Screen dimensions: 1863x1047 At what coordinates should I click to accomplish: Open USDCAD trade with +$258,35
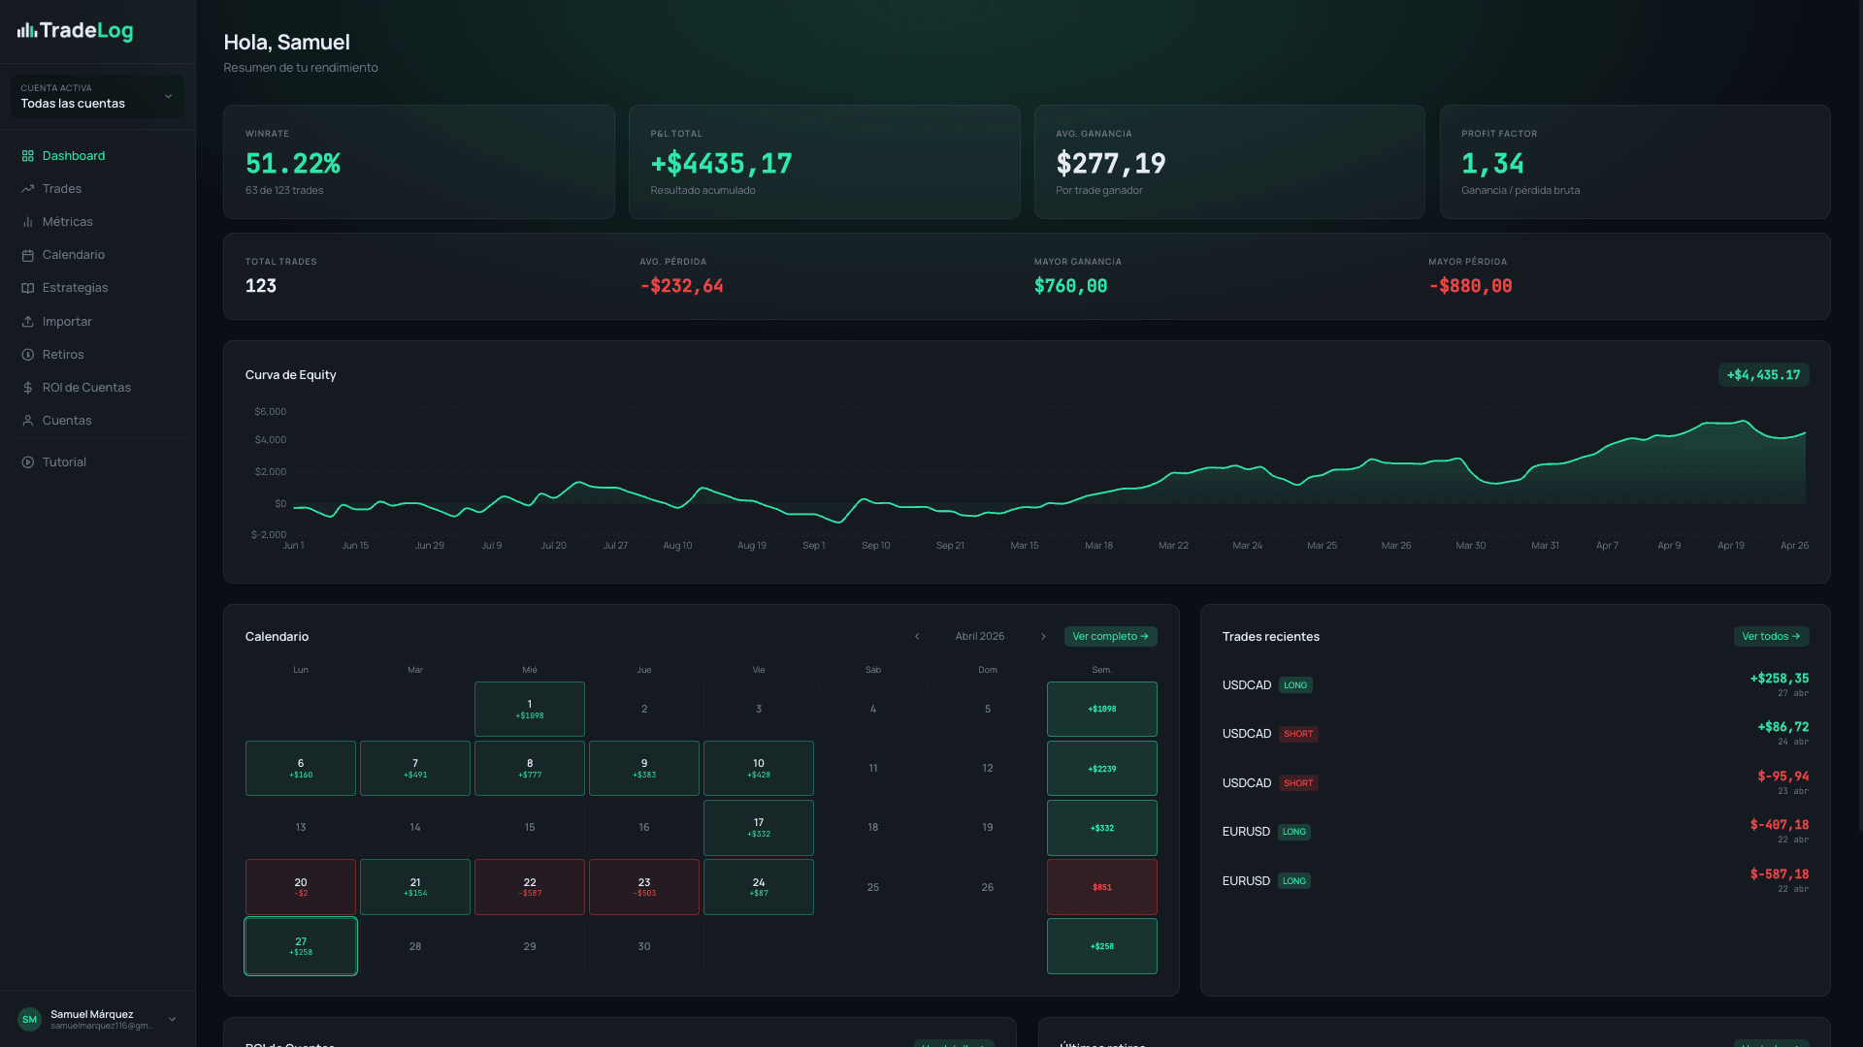click(1516, 685)
